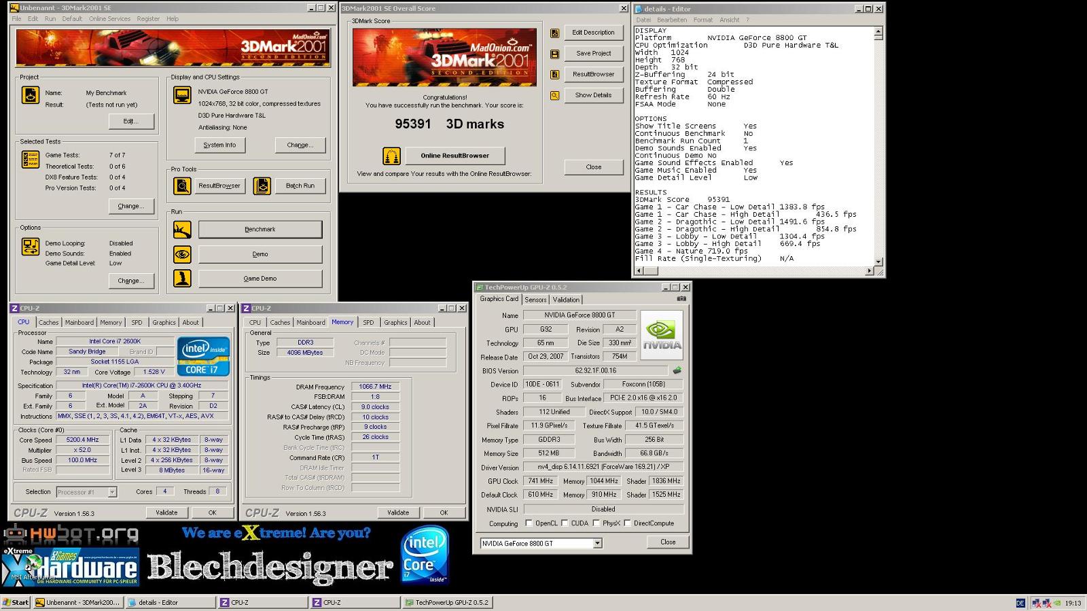Click the Selected Tests checklist icon

[31, 160]
